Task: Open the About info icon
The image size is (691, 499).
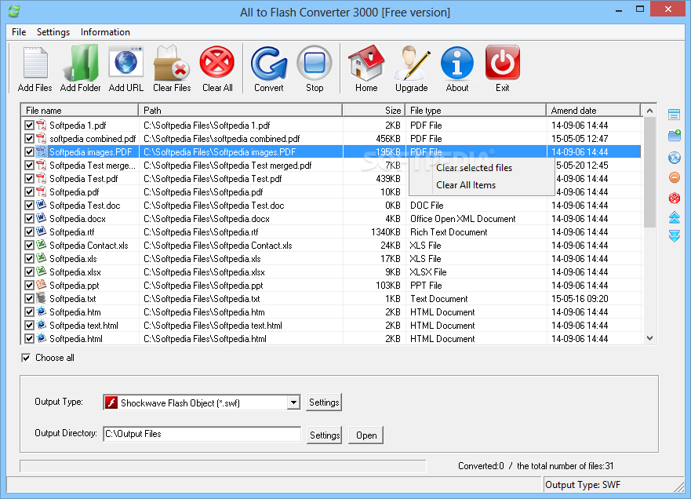Action: click(x=457, y=63)
